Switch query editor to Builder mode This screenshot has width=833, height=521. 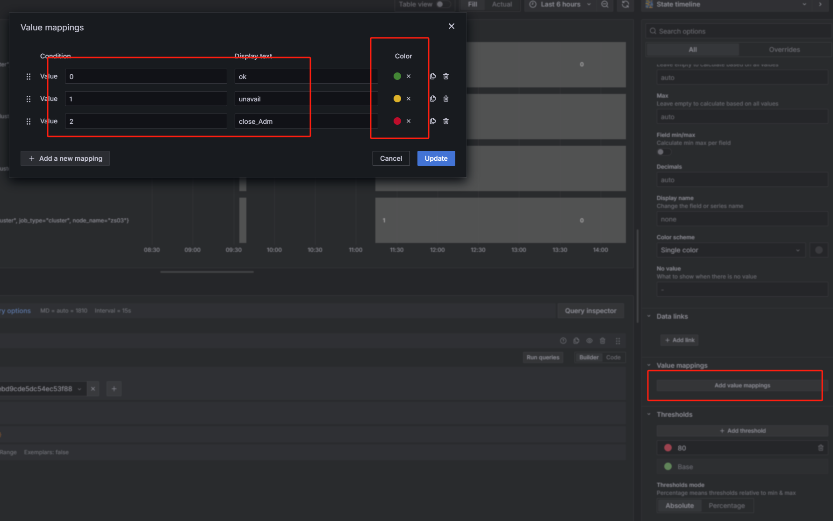589,357
